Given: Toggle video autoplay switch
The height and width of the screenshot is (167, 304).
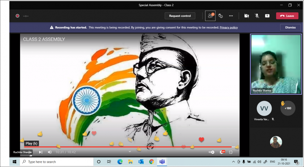Looking at the screenshot, I should click(x=211, y=152).
